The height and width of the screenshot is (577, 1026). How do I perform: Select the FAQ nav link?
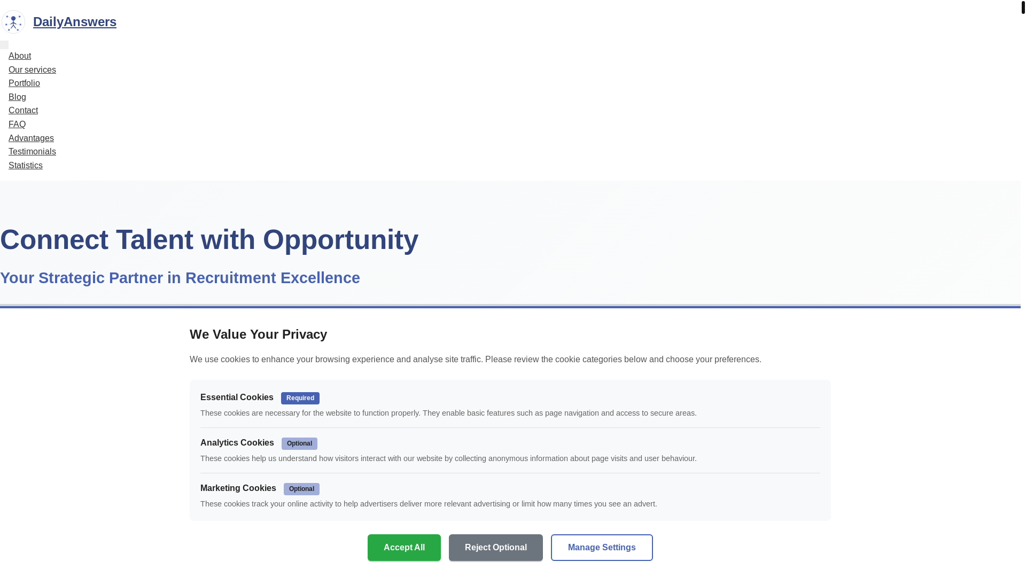[17, 124]
